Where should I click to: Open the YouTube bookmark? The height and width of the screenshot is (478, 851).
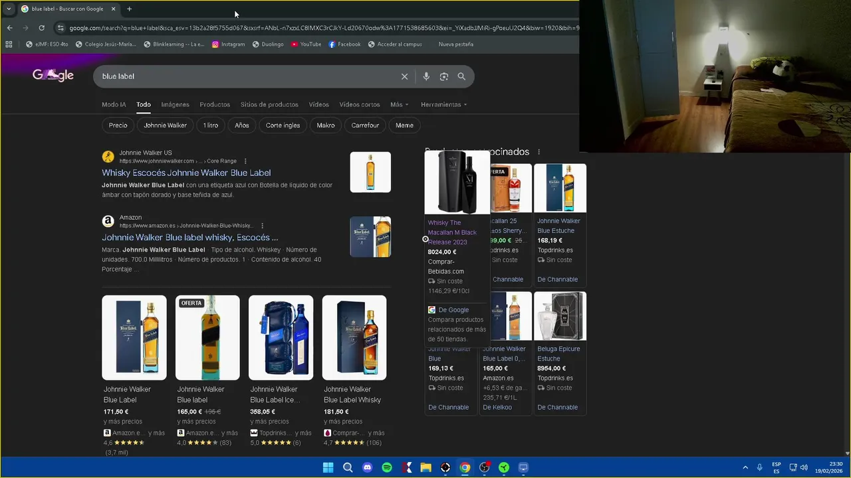pyautogui.click(x=306, y=44)
